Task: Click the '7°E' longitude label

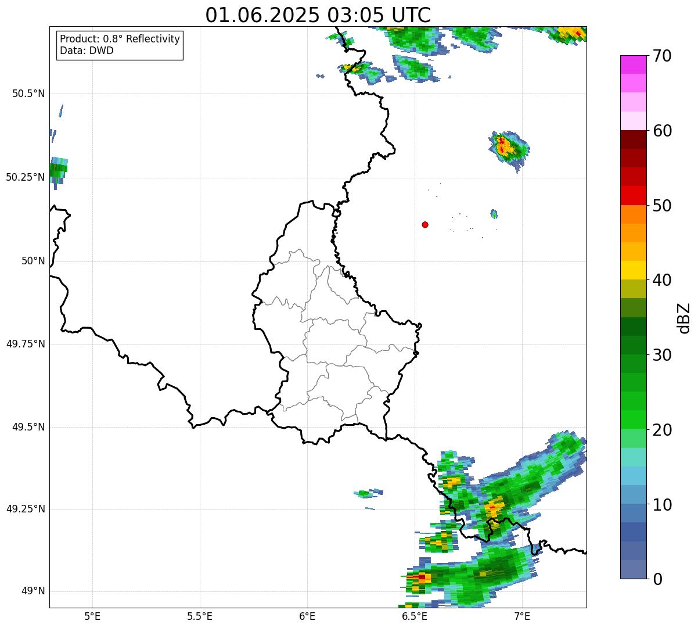Action: coord(522,616)
